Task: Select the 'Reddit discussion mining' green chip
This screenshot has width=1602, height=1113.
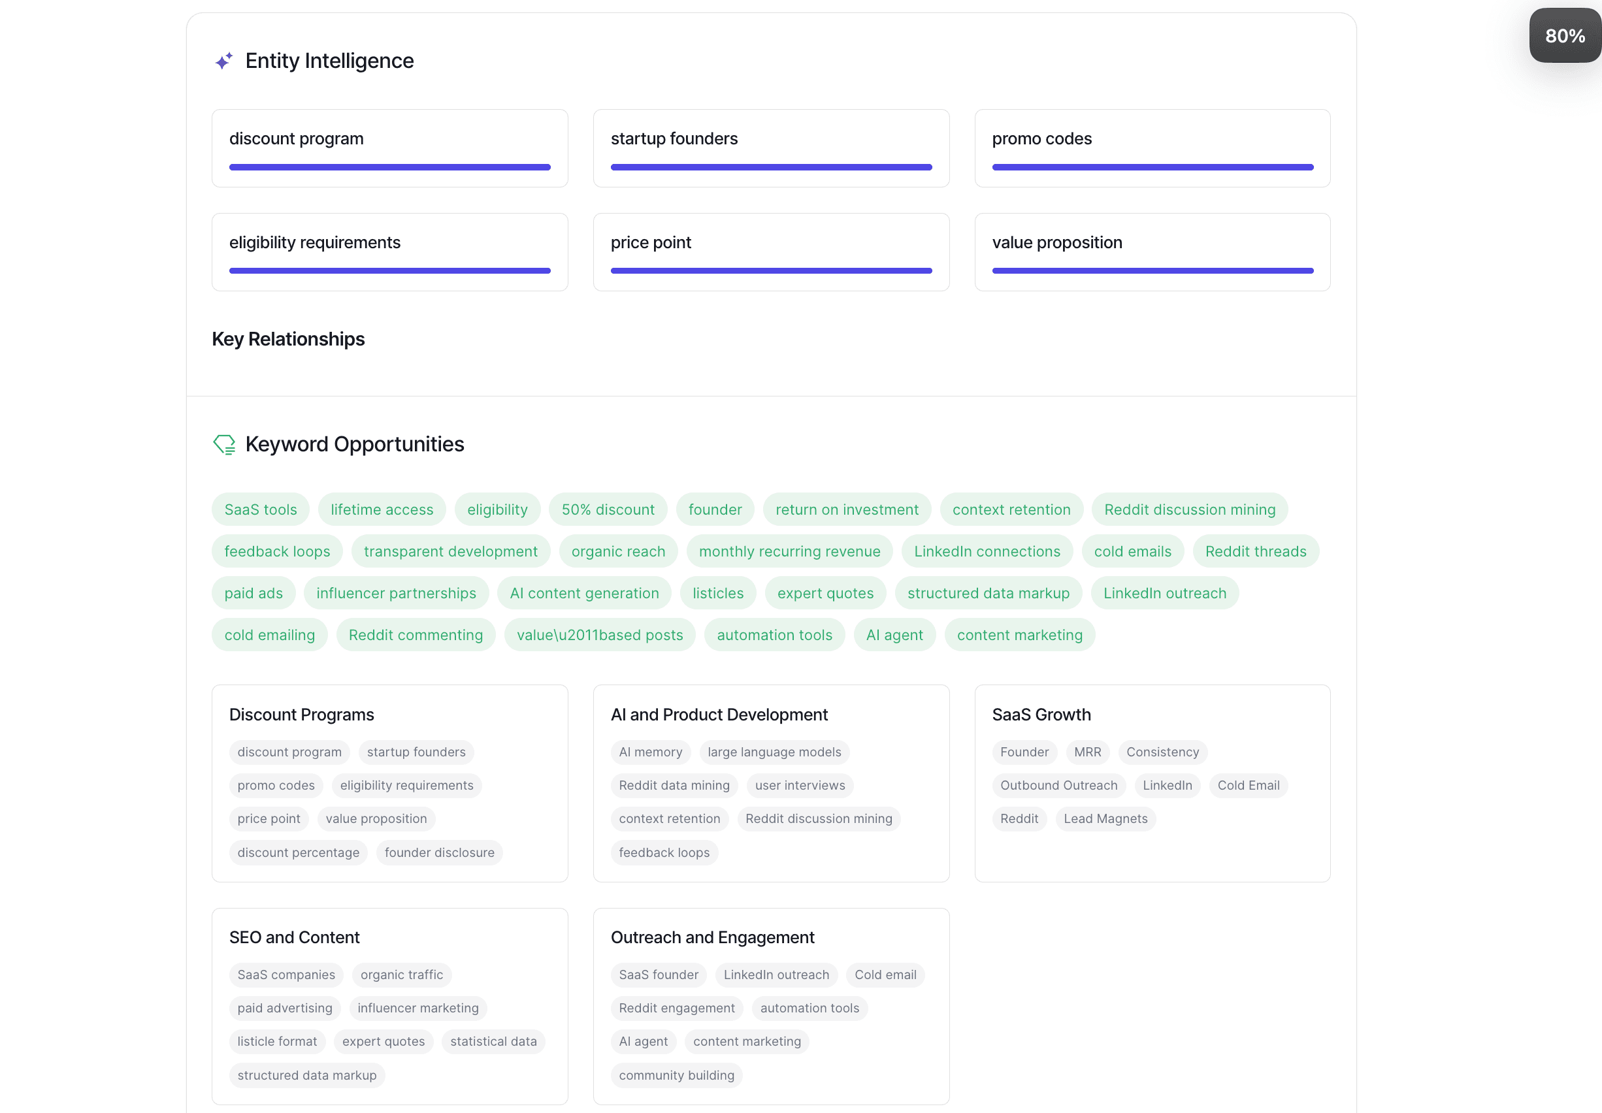Action: click(1189, 509)
